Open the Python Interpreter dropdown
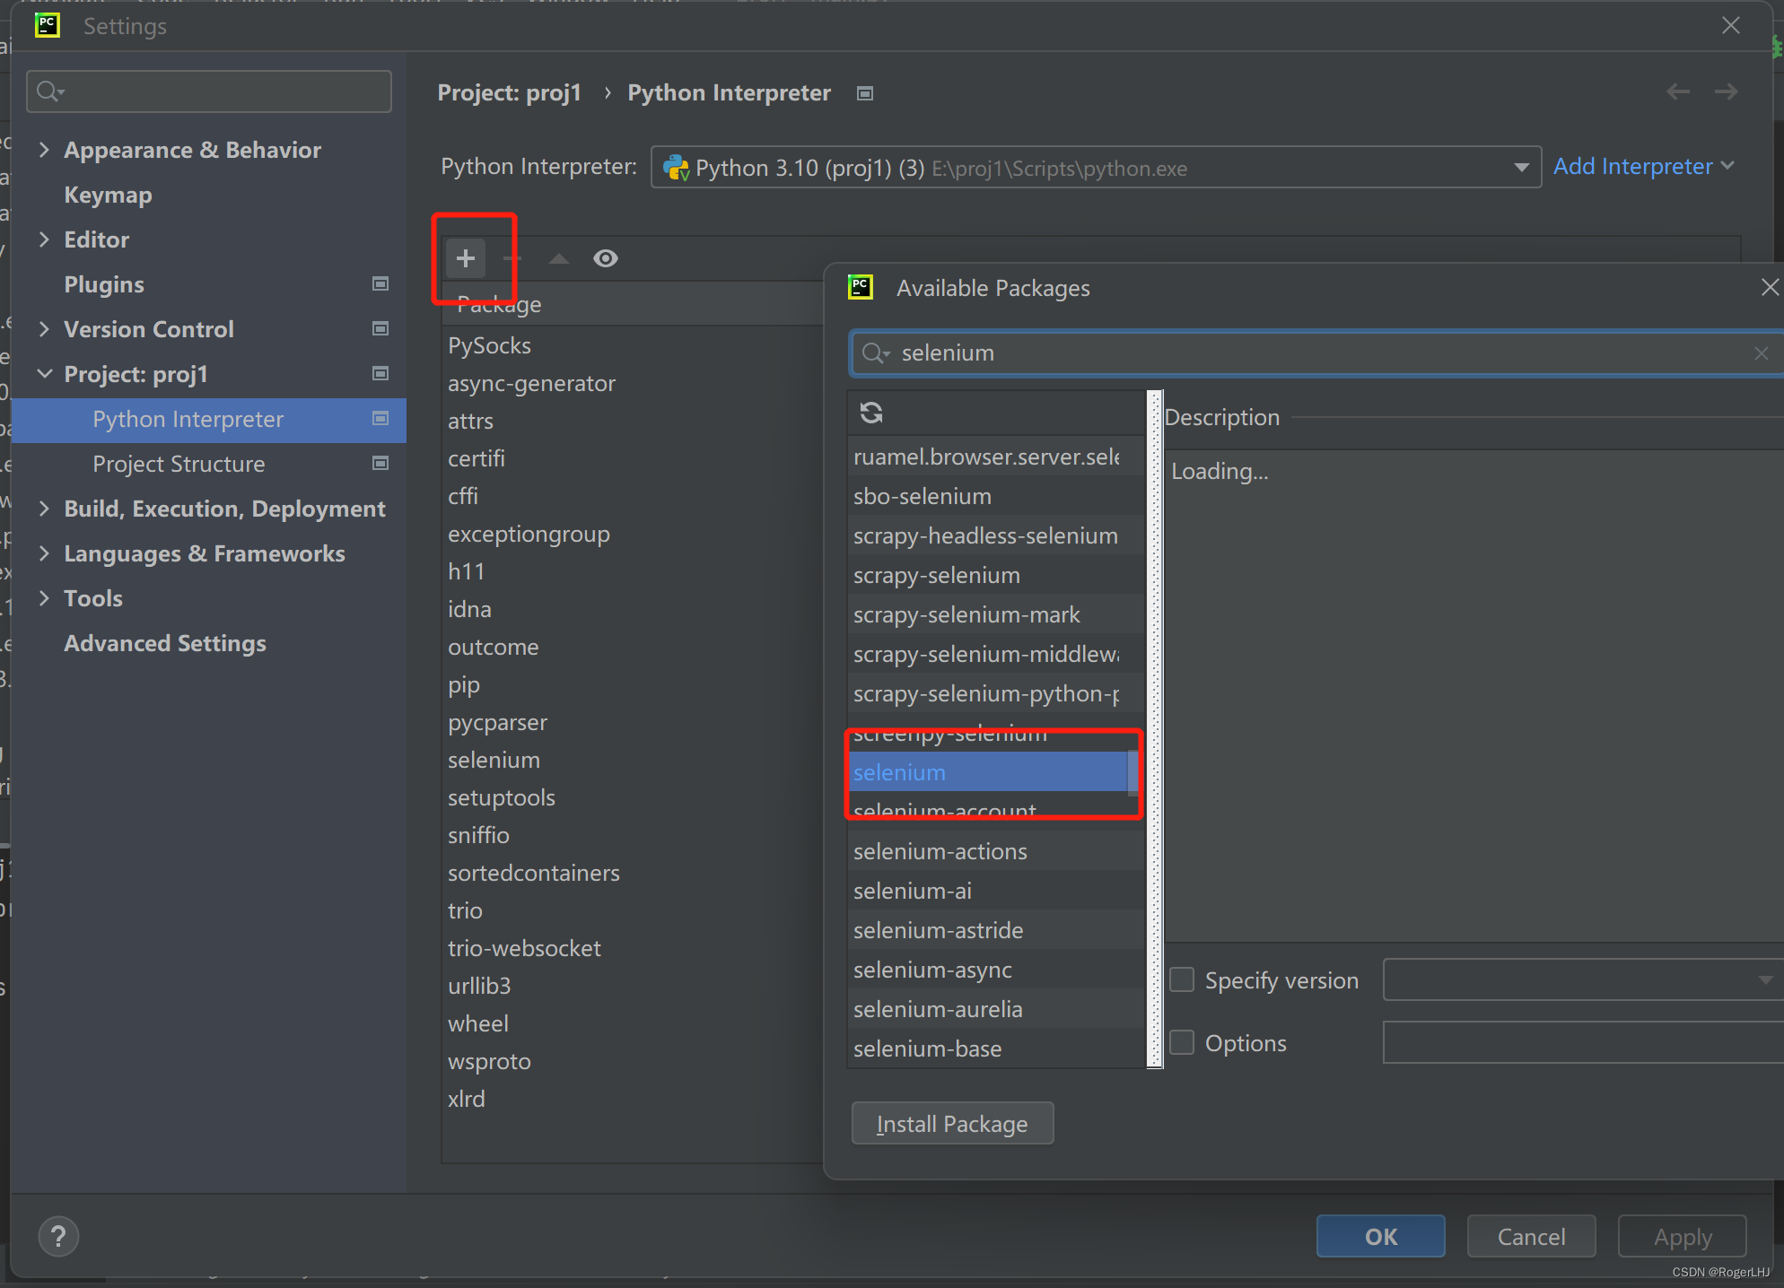1784x1288 pixels. tap(1096, 168)
